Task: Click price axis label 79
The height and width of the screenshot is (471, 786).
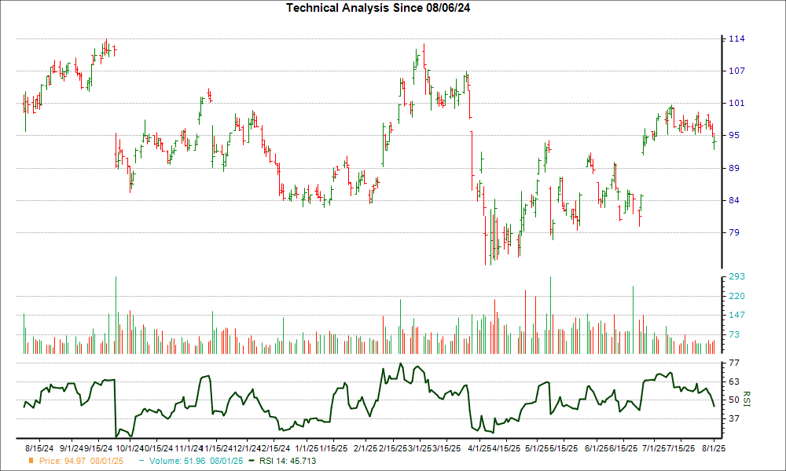Action: pos(734,232)
